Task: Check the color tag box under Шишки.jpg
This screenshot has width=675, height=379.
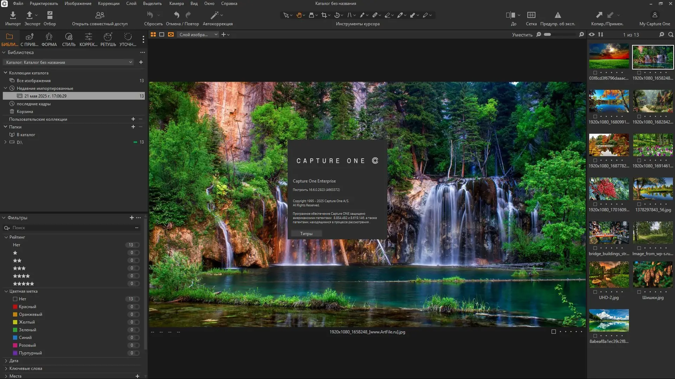Action: [639, 292]
